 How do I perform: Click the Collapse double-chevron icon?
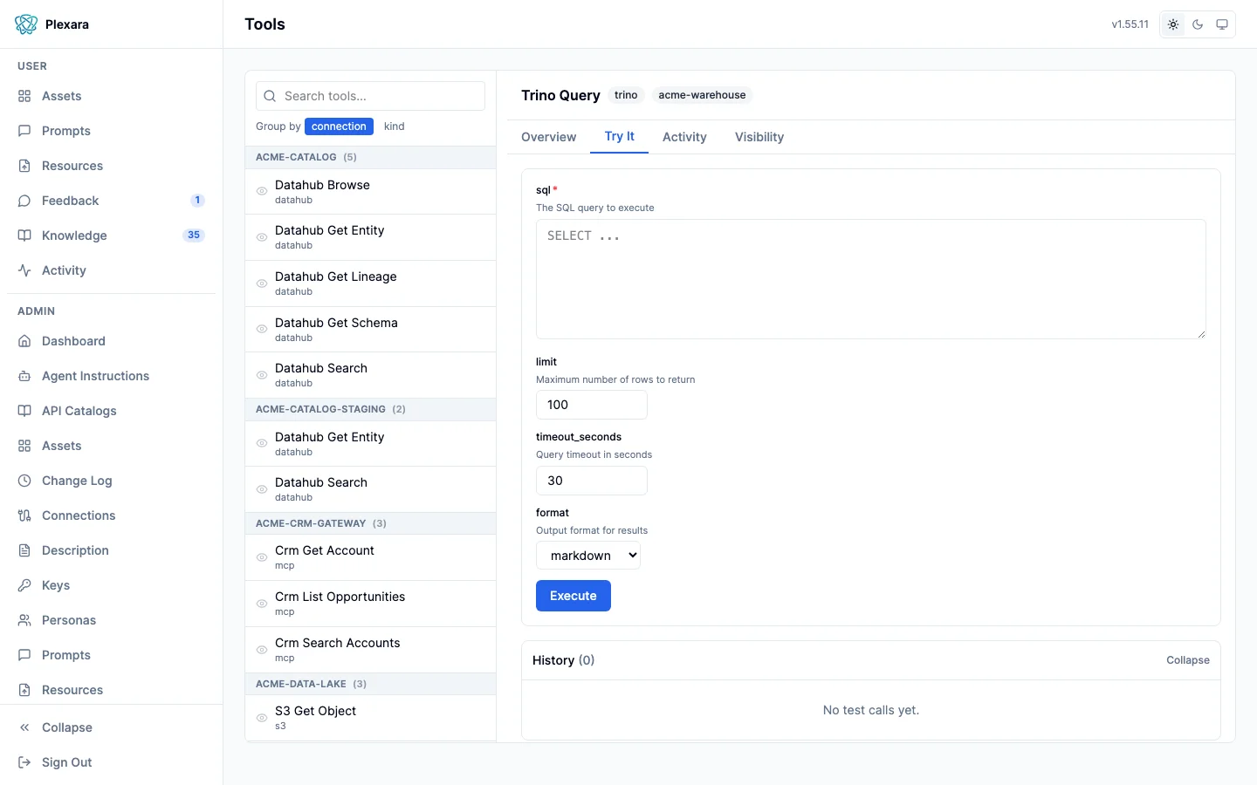tap(24, 727)
